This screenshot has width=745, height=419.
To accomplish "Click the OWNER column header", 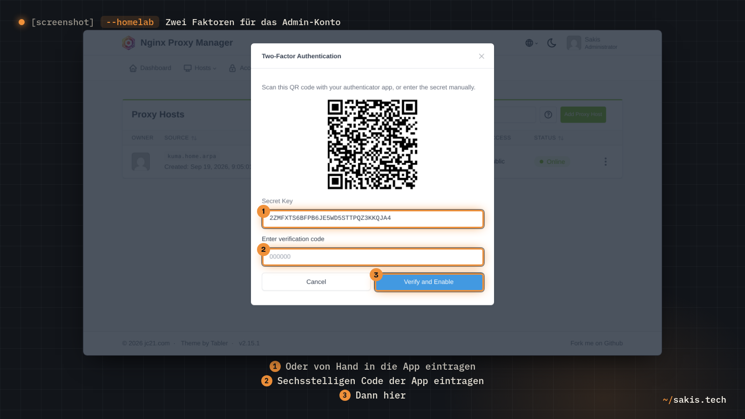I will (142, 138).
